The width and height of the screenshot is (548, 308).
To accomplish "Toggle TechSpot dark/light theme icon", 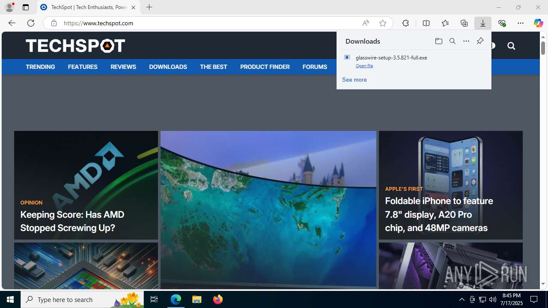I will click(492, 46).
